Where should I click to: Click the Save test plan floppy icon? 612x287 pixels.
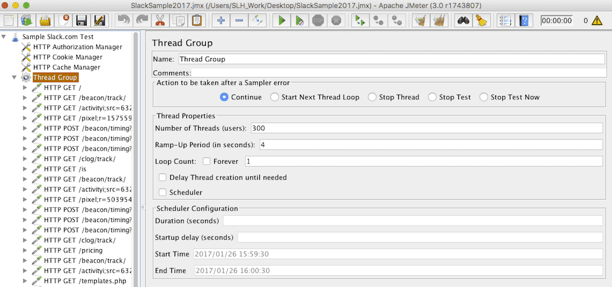tap(82, 21)
